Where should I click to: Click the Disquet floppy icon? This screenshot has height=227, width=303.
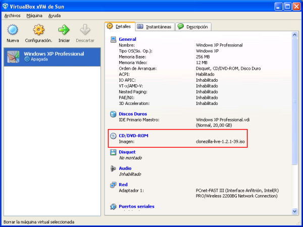[113, 152]
